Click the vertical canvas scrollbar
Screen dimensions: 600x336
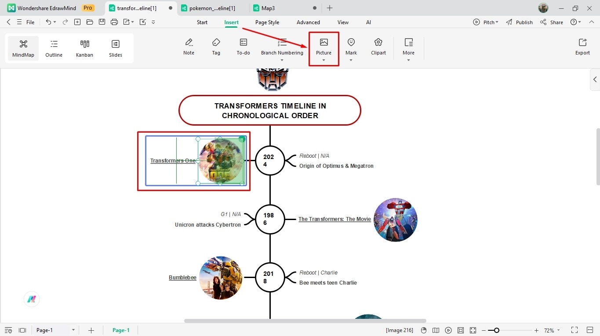[597, 157]
